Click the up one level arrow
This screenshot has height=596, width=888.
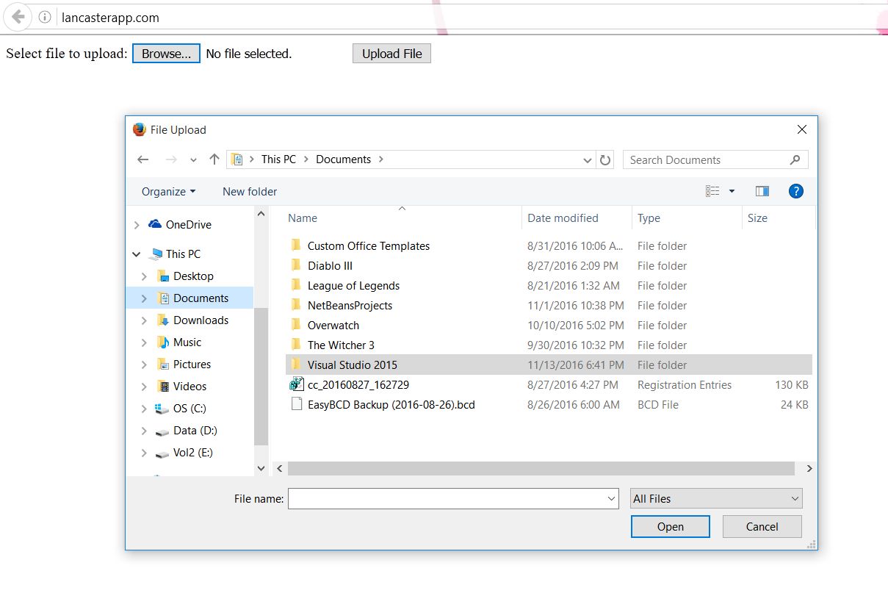(x=214, y=159)
